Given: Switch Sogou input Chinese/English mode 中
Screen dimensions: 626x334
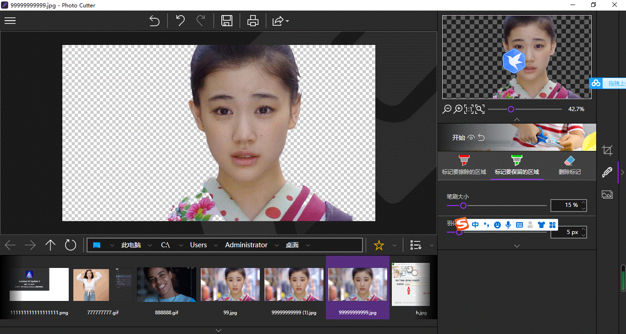Looking at the screenshot, I should [475, 224].
